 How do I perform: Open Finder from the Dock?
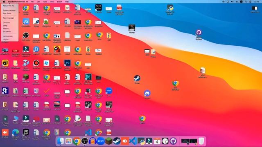[60, 141]
